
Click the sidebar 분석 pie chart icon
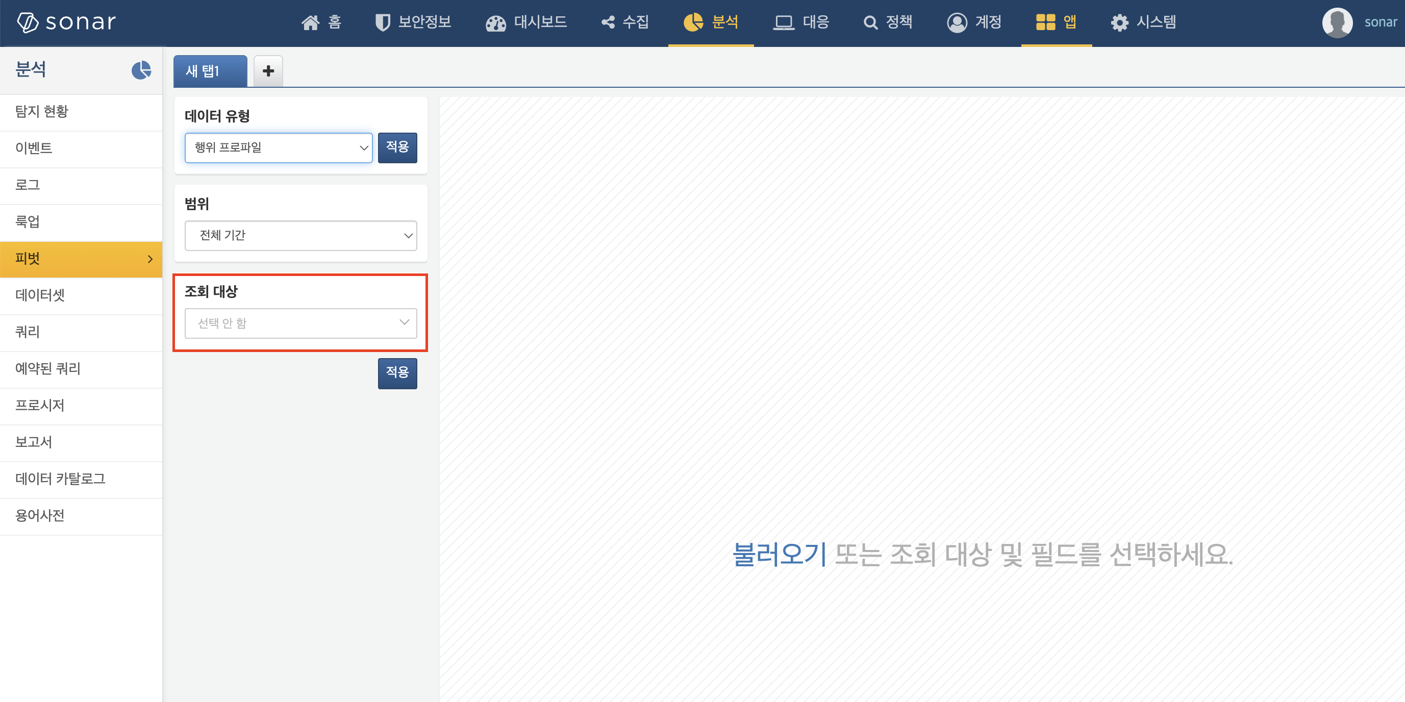point(141,70)
